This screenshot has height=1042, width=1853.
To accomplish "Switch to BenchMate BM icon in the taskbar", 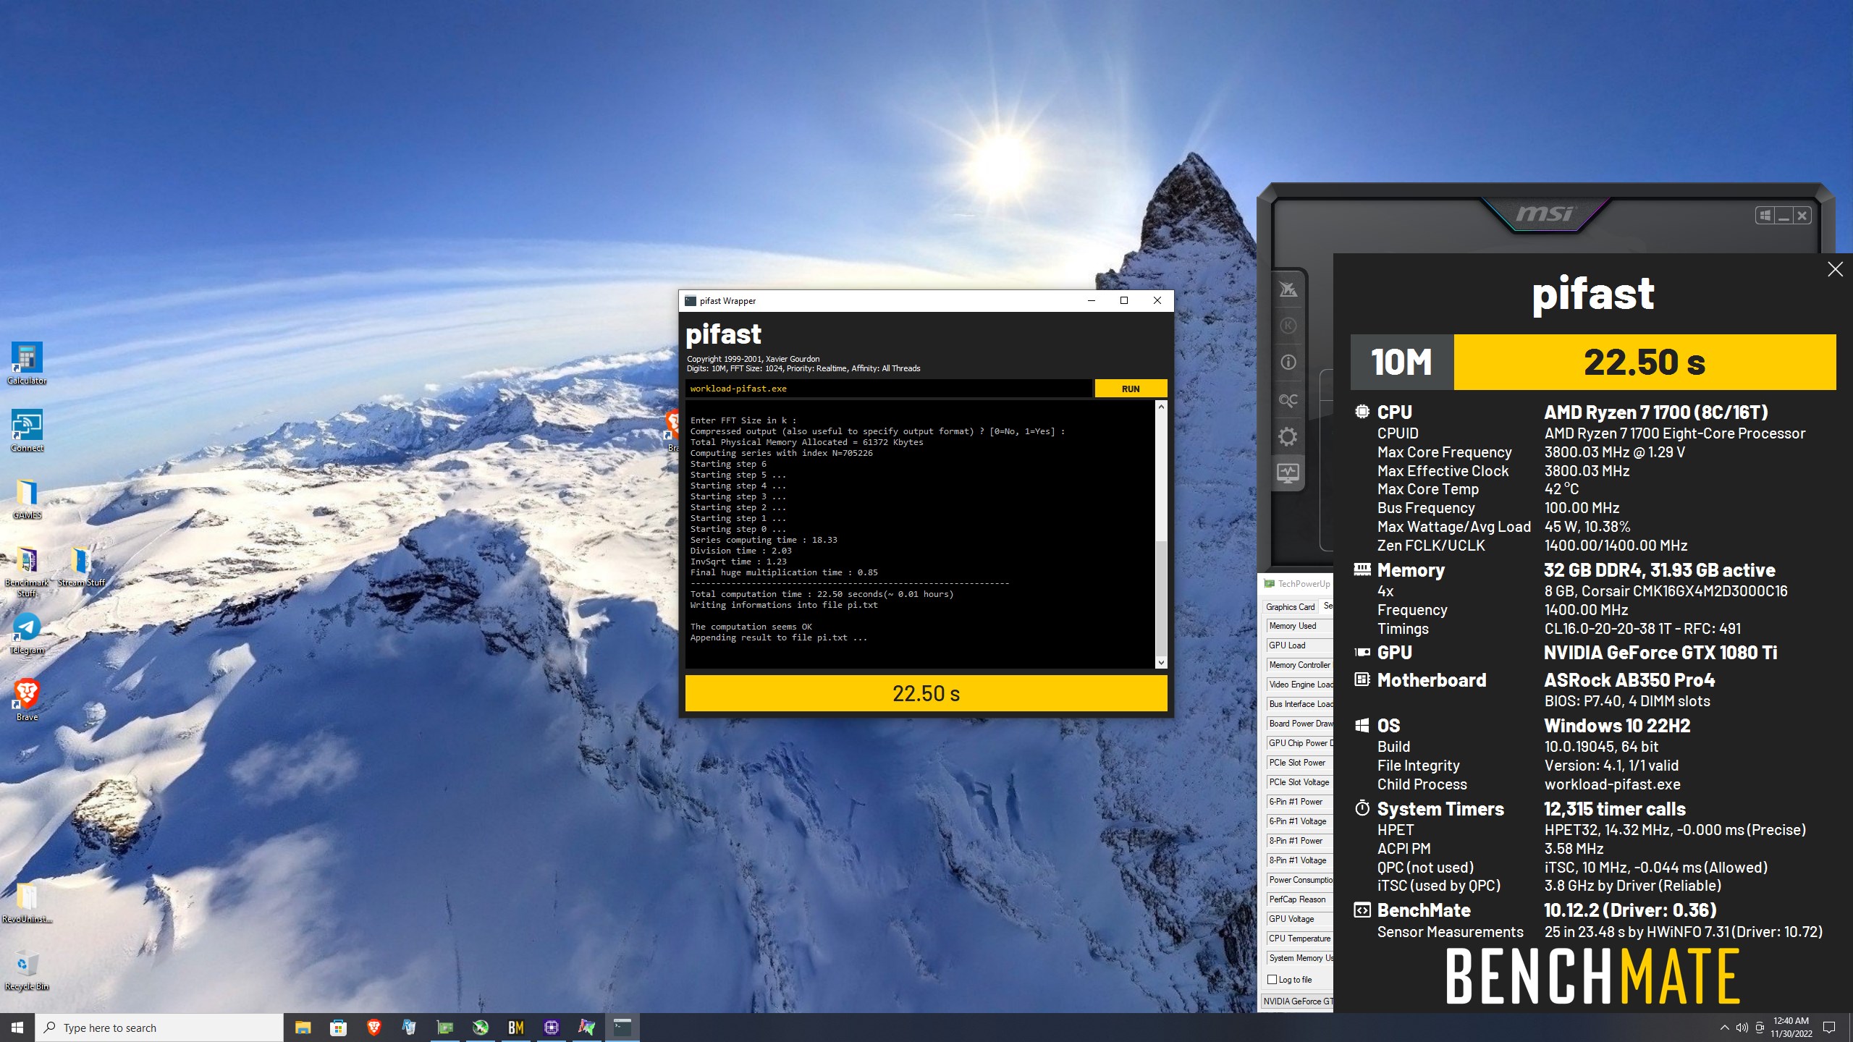I will click(515, 1028).
